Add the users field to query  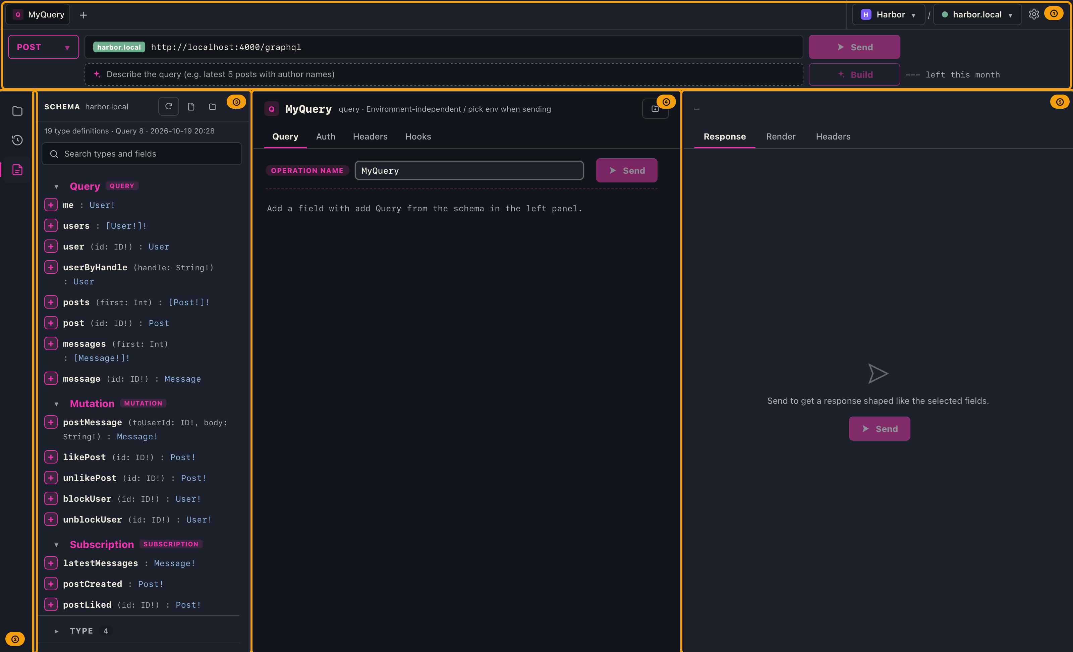pos(51,225)
